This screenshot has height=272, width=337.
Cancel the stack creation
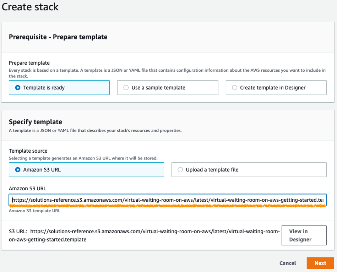288,263
